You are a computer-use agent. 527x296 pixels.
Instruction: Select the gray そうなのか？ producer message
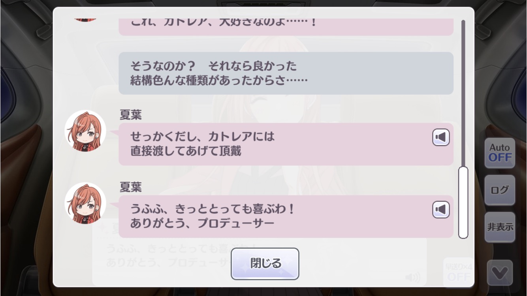click(x=286, y=73)
